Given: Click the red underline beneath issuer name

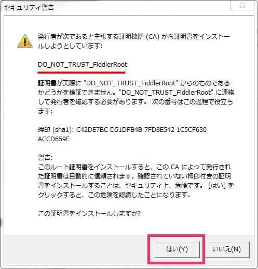Looking at the screenshot, I should pyautogui.click(x=82, y=73).
